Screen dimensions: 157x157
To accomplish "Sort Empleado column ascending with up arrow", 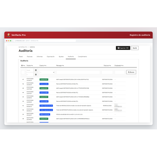I will point(123,65).
